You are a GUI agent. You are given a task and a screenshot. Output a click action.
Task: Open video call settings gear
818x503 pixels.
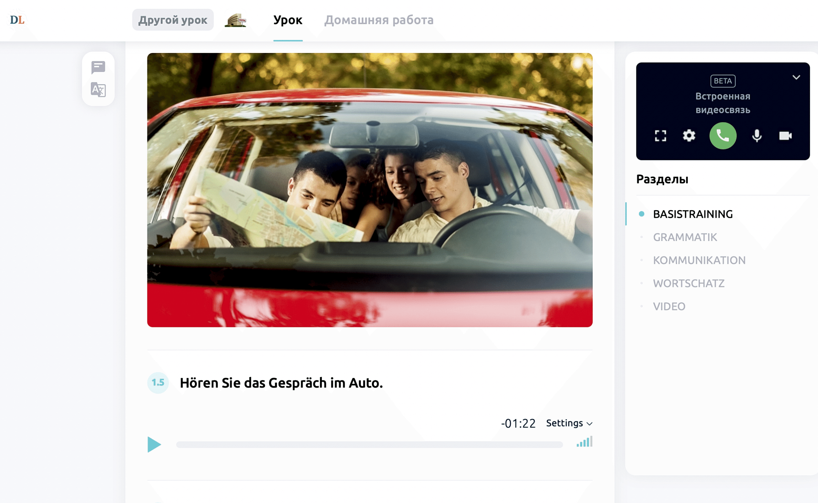[689, 136]
